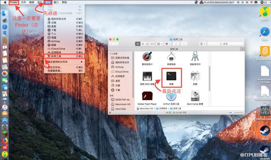Choose 前往文件夹… in Go menu
The width and height of the screenshot is (271, 160).
coord(64,67)
